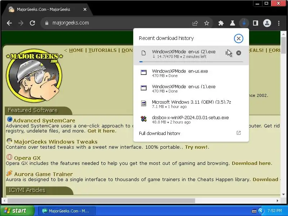
Task: Click the WindowsXPMode en-us (2).exe progress bar
Action: 191,62
